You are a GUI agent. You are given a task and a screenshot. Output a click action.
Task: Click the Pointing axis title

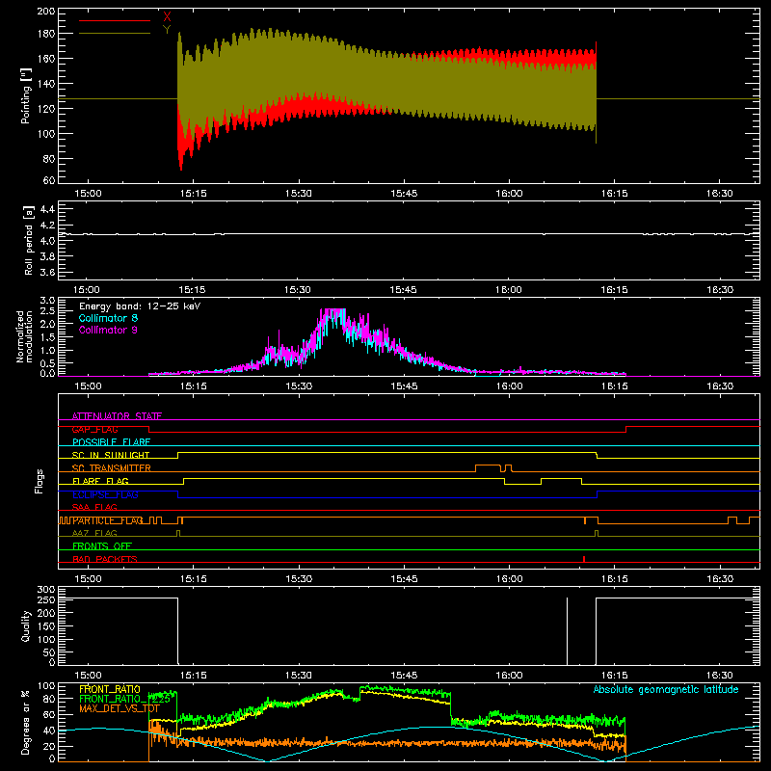(x=26, y=95)
